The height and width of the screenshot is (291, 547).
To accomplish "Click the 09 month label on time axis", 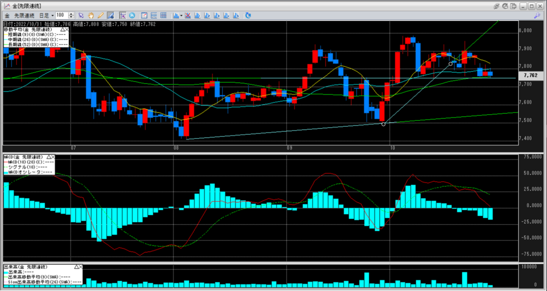I will click(x=290, y=148).
